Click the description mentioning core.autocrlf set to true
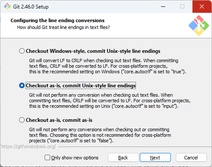The image size is (212, 167). click(x=107, y=66)
